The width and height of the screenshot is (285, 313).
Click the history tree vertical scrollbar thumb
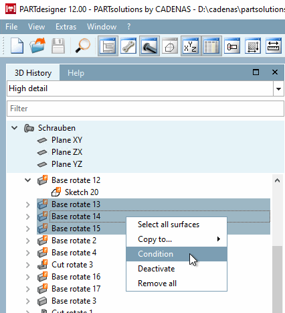click(278, 279)
